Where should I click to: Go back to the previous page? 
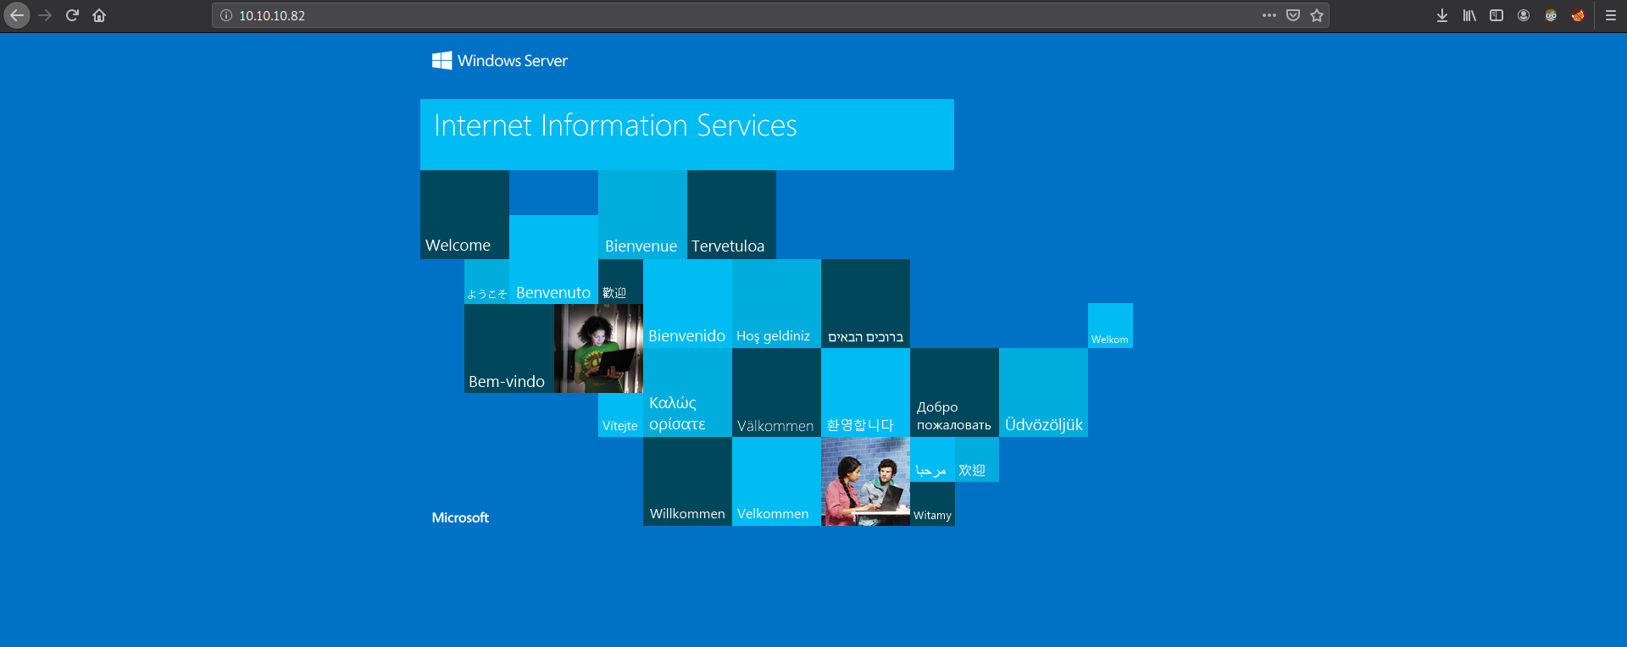coord(17,15)
